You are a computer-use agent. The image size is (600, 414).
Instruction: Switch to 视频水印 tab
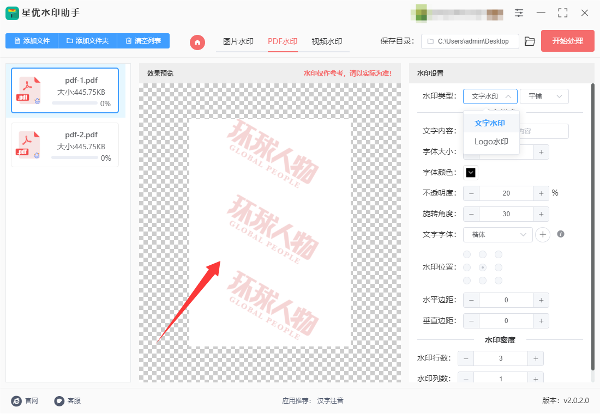pos(327,41)
